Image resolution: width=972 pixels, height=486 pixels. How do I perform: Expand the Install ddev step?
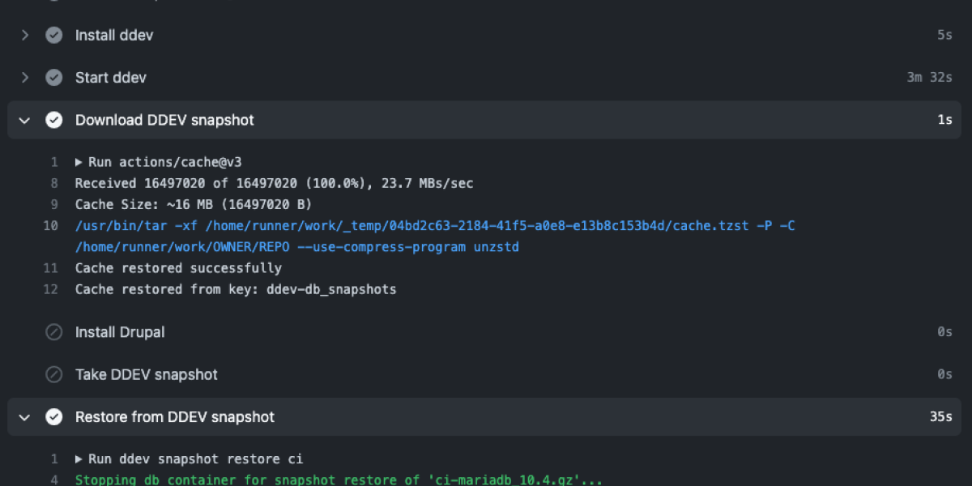pos(23,35)
